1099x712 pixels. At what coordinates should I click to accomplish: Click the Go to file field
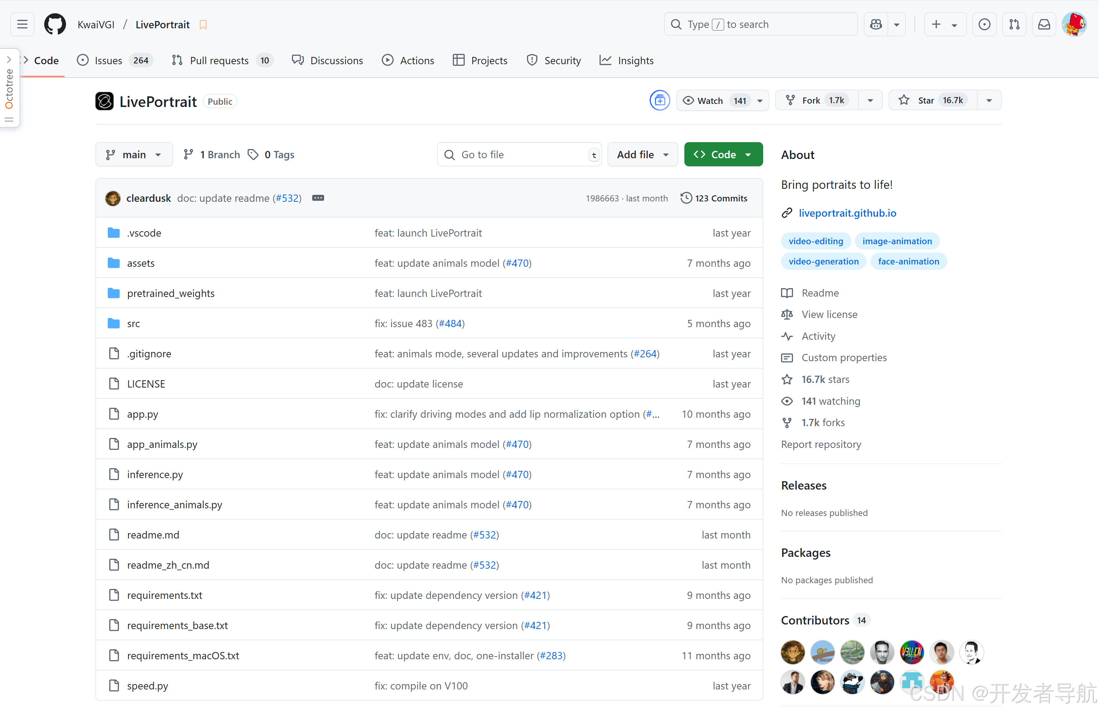(x=517, y=155)
